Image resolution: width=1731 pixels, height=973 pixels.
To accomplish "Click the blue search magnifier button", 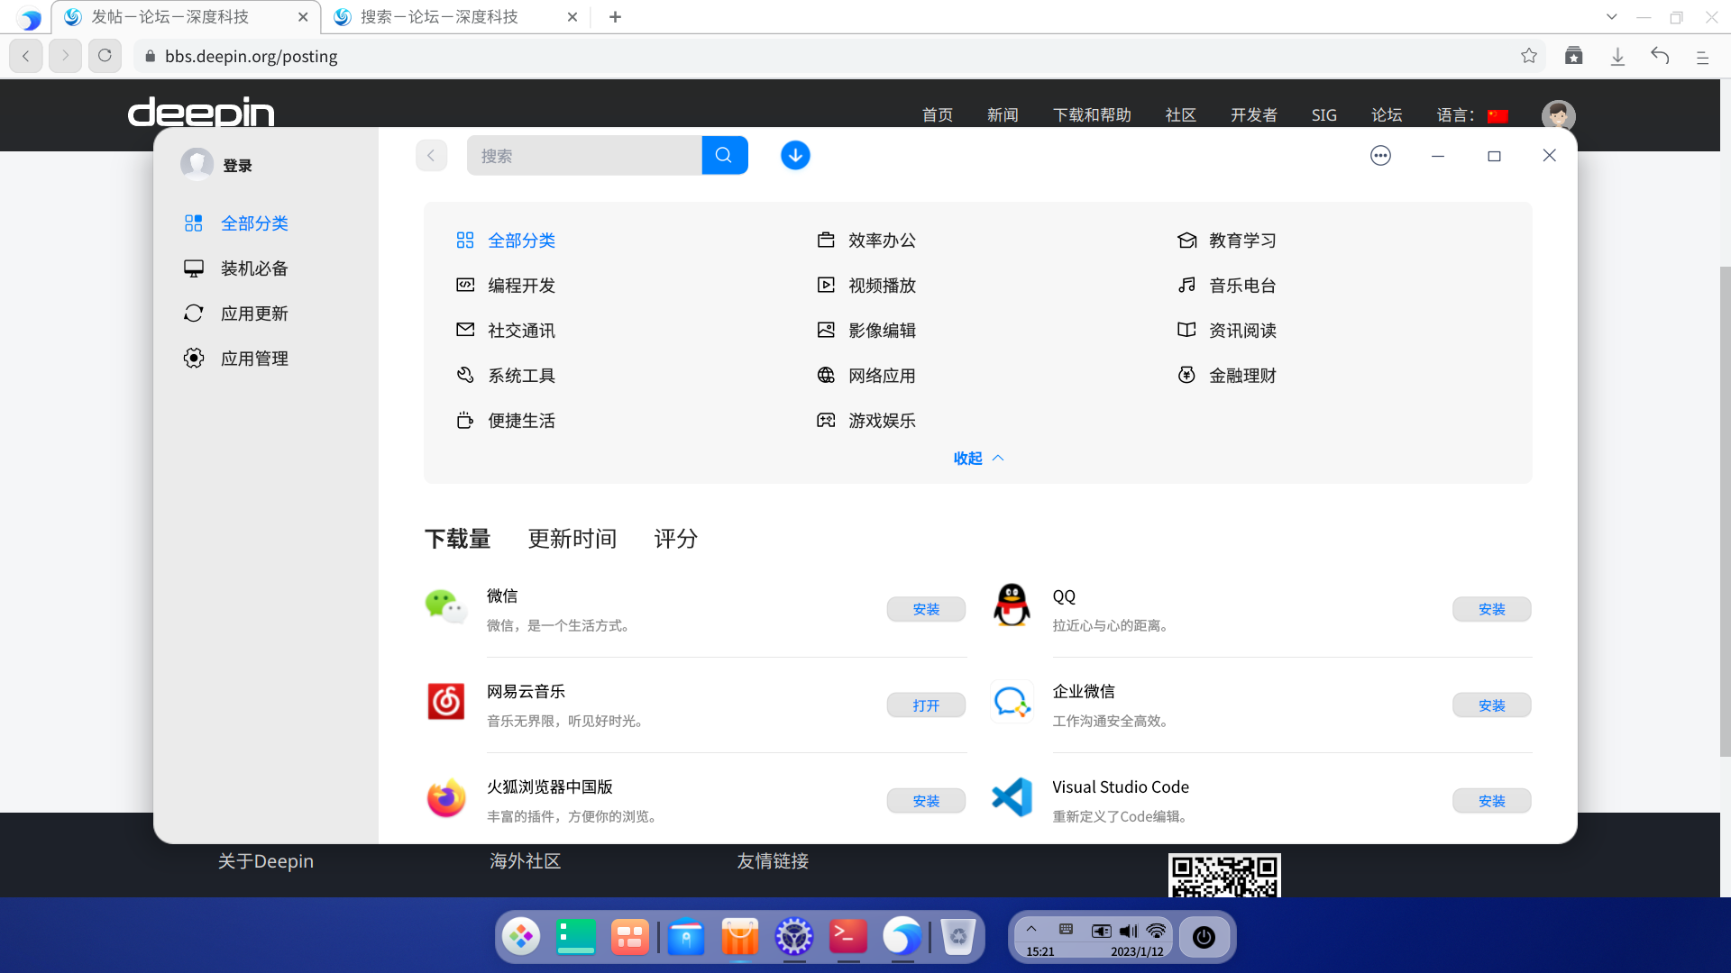I will coord(724,155).
